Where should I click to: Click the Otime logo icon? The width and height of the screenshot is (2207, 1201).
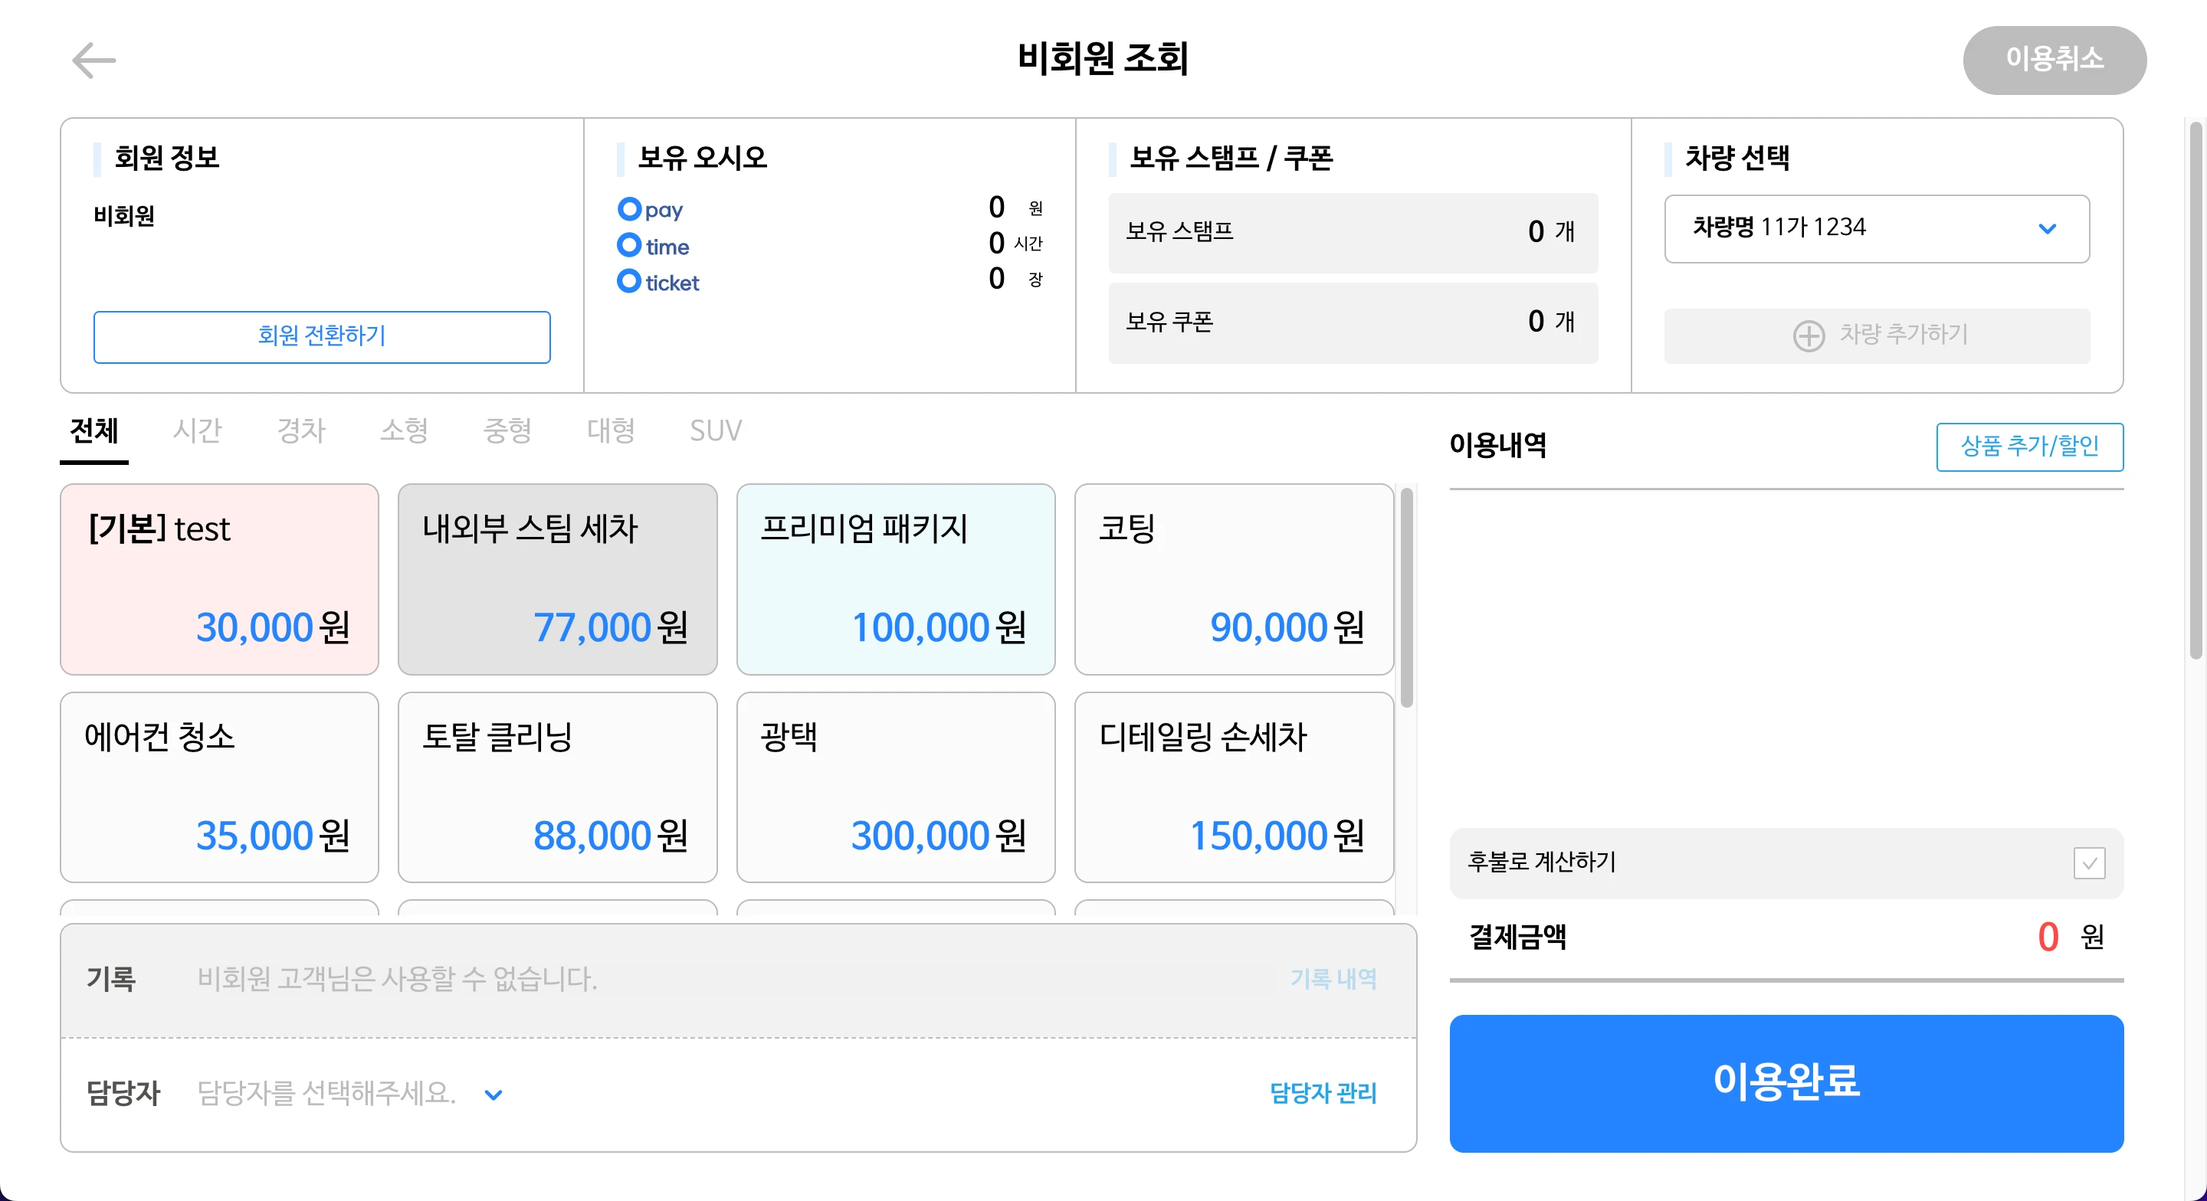click(x=654, y=246)
